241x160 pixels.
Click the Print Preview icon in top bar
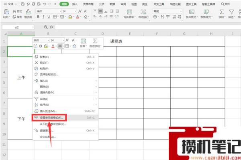[x=39, y=4]
